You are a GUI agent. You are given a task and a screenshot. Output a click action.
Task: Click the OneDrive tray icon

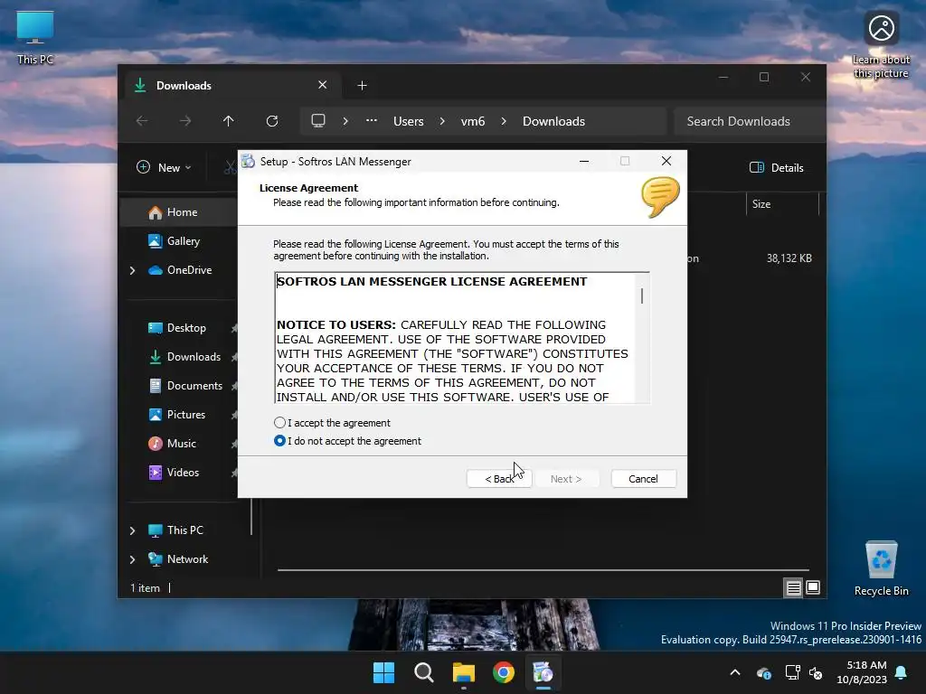tap(763, 672)
